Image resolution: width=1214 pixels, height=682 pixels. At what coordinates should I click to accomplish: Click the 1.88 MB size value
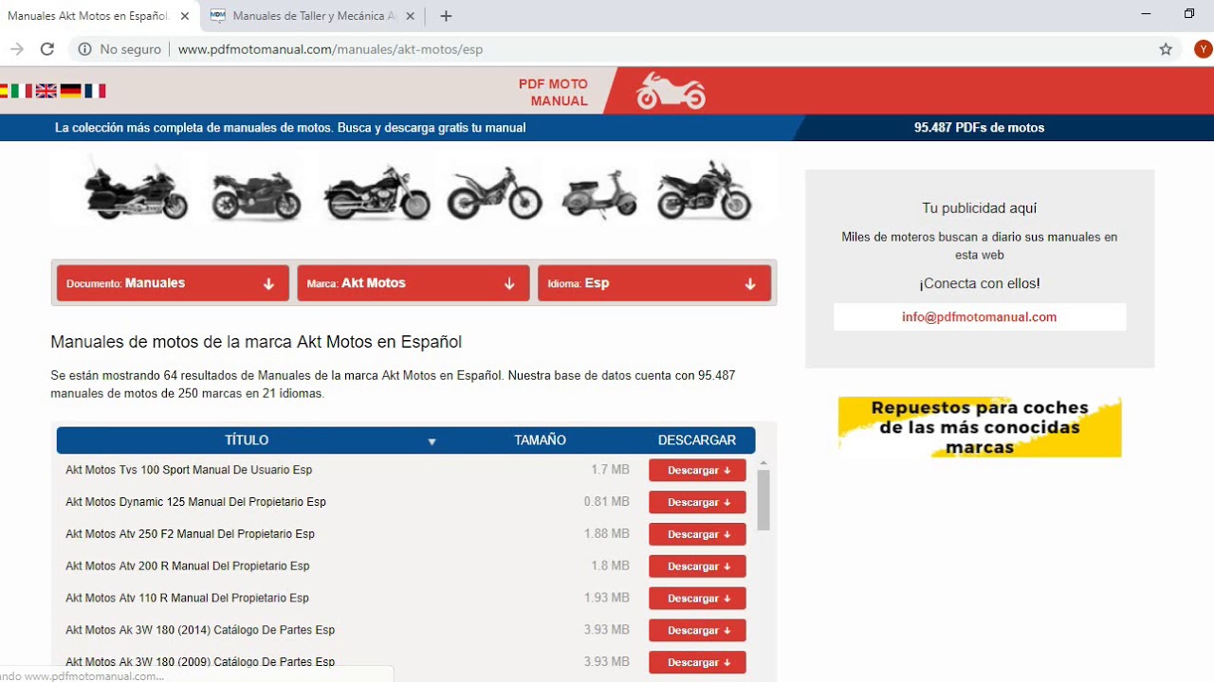607,534
